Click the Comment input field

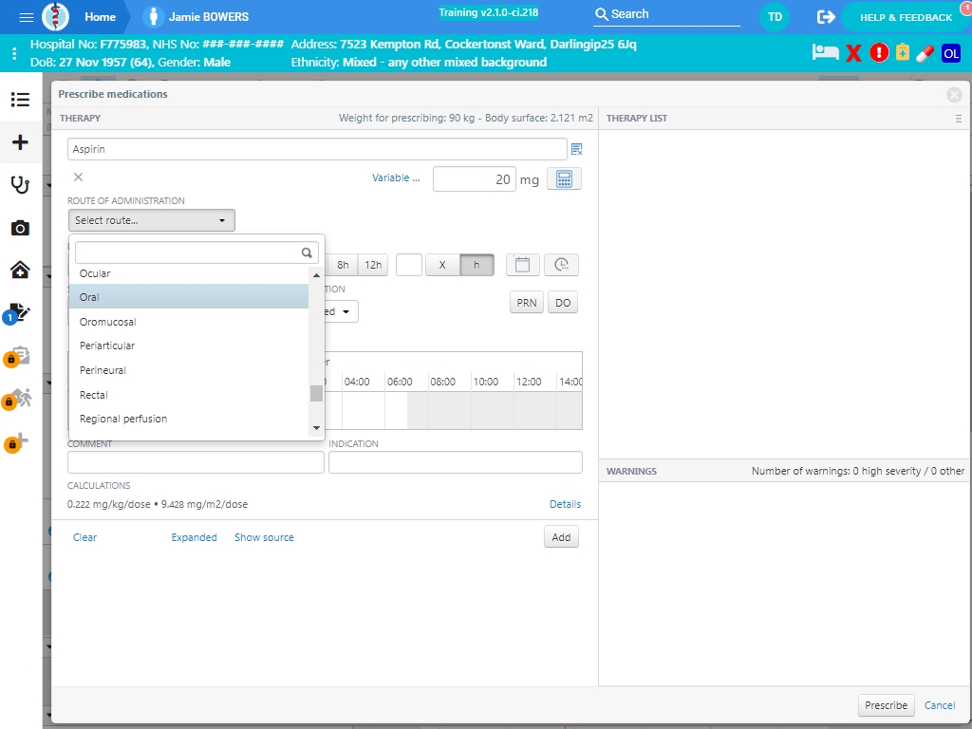tap(196, 462)
